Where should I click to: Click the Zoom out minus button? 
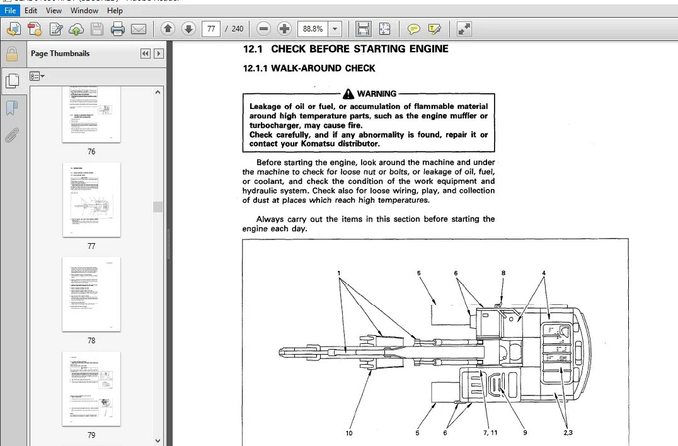pos(263,29)
